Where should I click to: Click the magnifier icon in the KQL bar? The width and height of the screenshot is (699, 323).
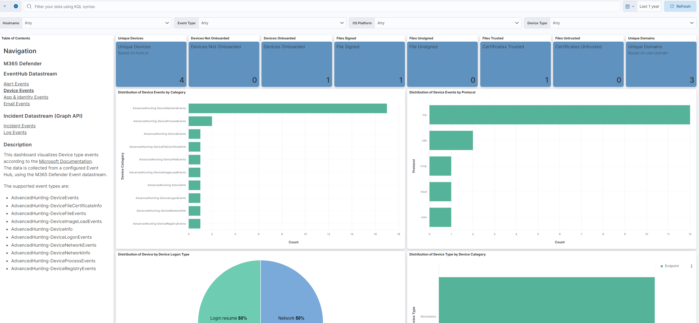click(x=29, y=6)
